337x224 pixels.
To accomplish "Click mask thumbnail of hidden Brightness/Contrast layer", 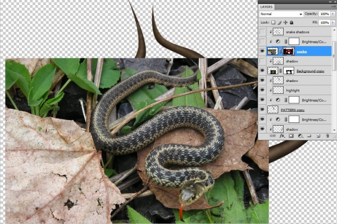I will tap(294, 42).
